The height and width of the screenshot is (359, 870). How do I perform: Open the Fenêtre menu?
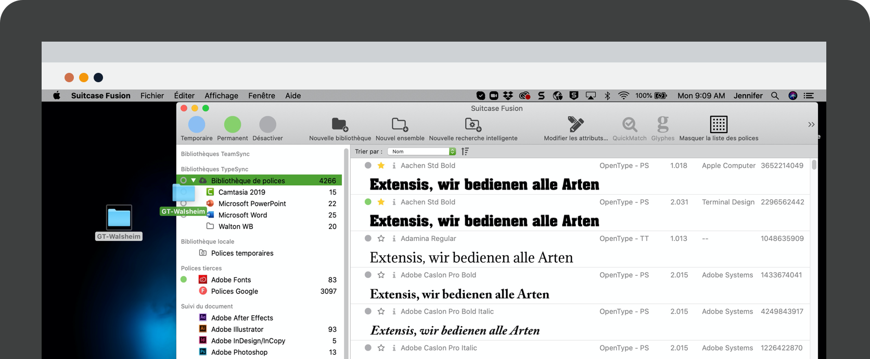click(x=262, y=96)
